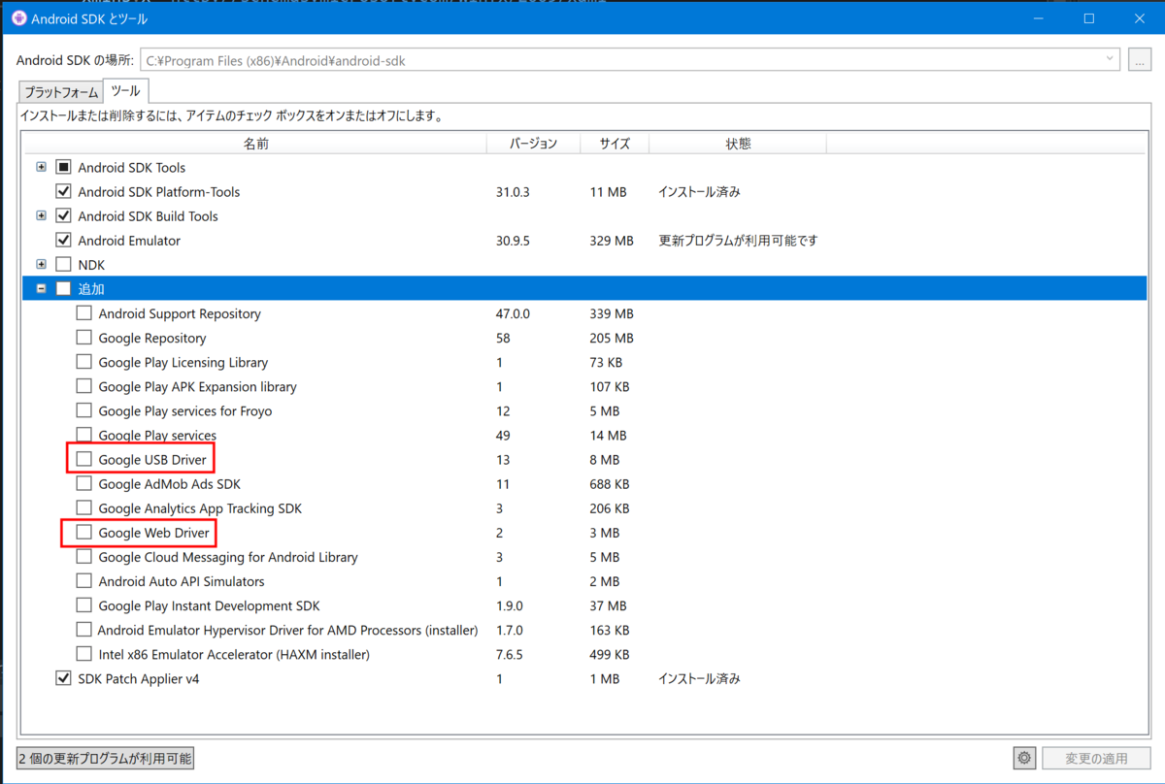Check Google Play Licensing Library

(84, 362)
